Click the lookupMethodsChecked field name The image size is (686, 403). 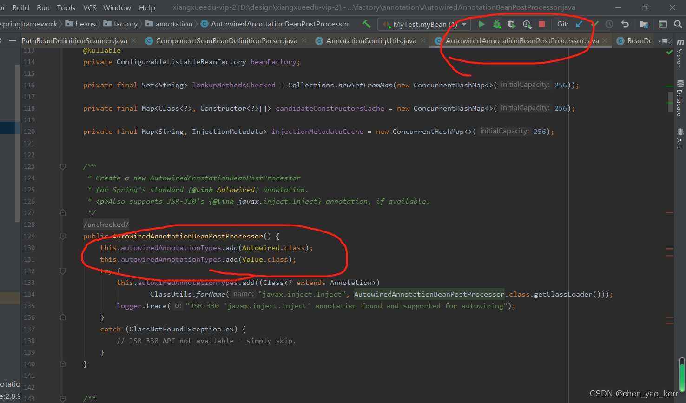coord(234,85)
